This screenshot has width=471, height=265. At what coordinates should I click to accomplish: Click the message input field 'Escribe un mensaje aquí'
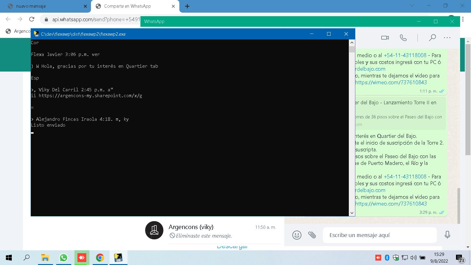[x=380, y=235]
